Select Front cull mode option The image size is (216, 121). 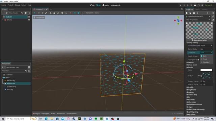[x=206, y=59]
